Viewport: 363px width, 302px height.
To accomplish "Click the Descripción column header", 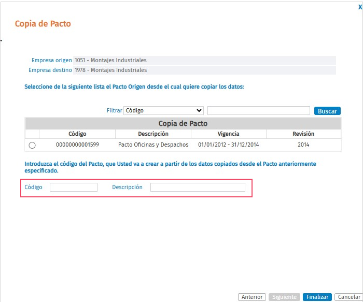I will [153, 134].
